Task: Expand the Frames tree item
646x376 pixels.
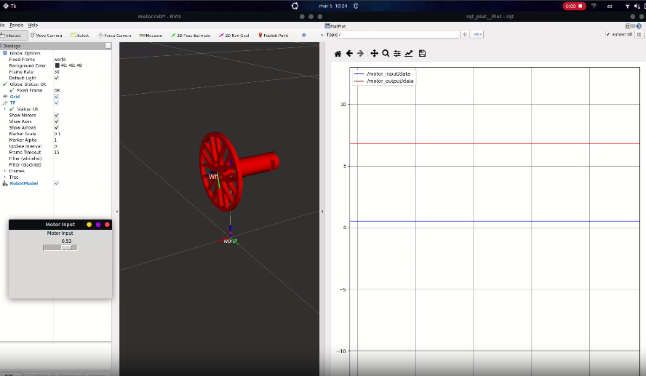Action: click(5, 171)
